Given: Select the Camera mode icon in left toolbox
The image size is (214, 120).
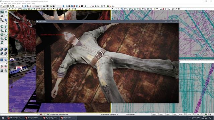Looking at the screenshot, I should (2, 12).
